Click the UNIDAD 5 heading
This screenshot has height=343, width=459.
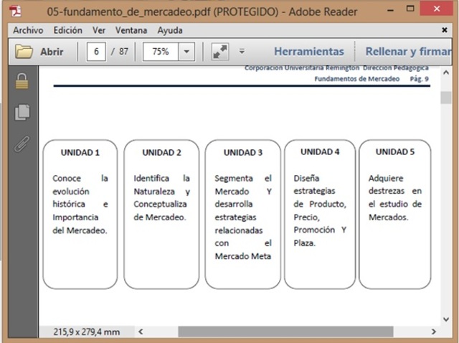point(395,151)
